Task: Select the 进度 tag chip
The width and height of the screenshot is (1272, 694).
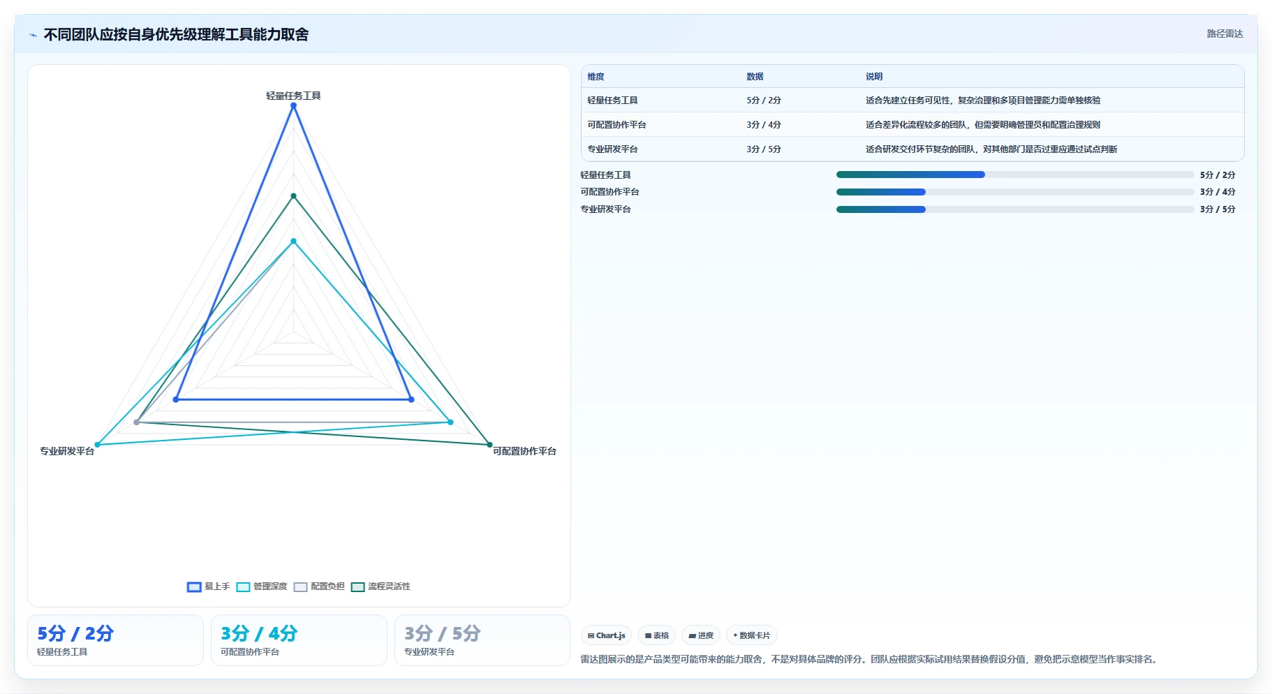Action: point(701,635)
